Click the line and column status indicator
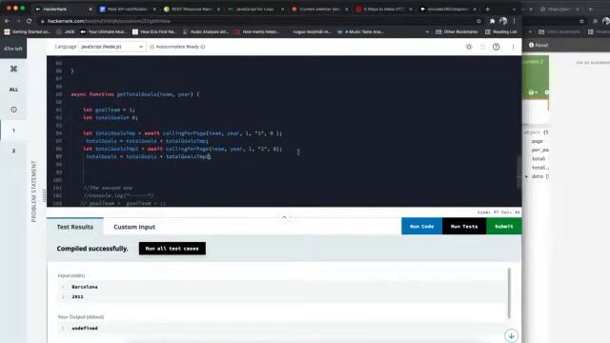 click(x=498, y=212)
